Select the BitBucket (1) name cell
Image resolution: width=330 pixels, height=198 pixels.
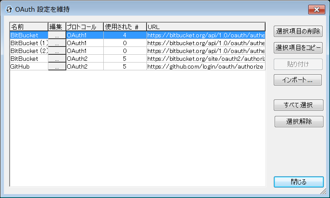pos(29,43)
